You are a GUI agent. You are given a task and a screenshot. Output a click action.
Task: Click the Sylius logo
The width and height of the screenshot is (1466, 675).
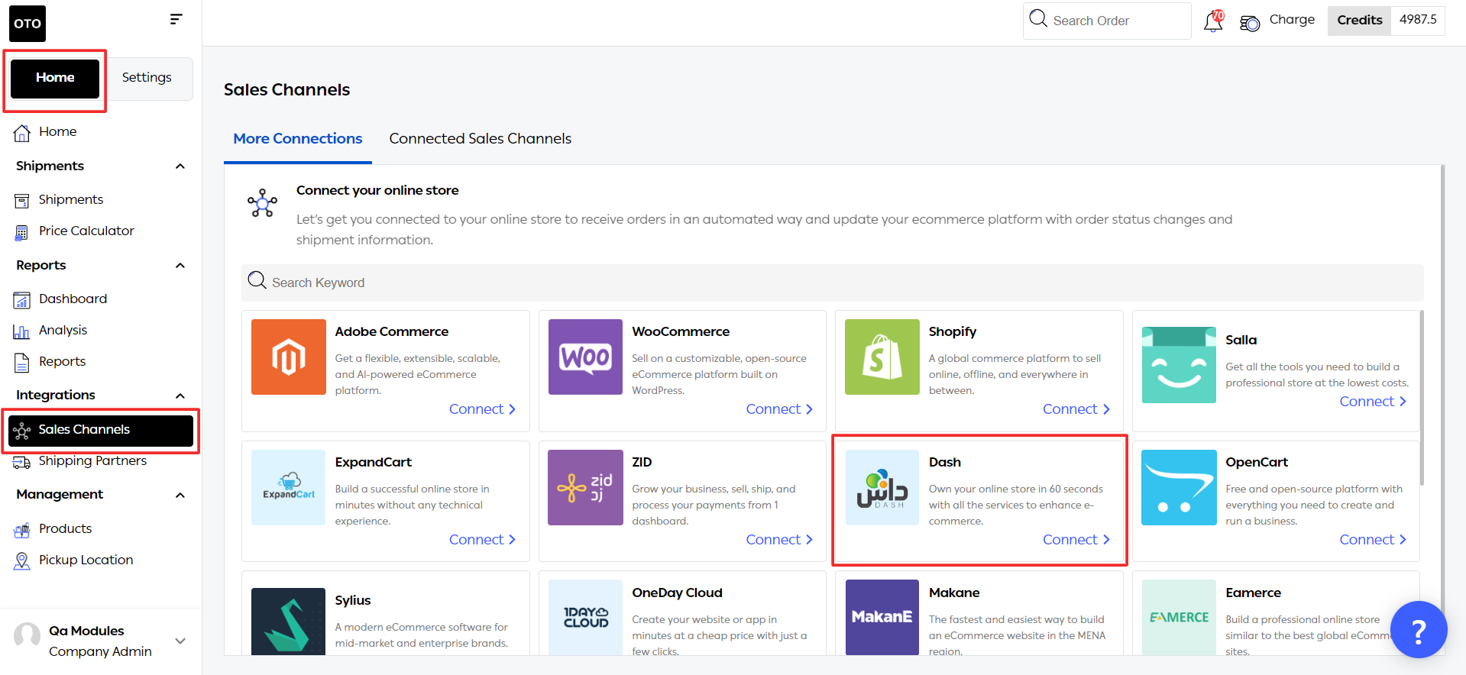pyautogui.click(x=289, y=622)
